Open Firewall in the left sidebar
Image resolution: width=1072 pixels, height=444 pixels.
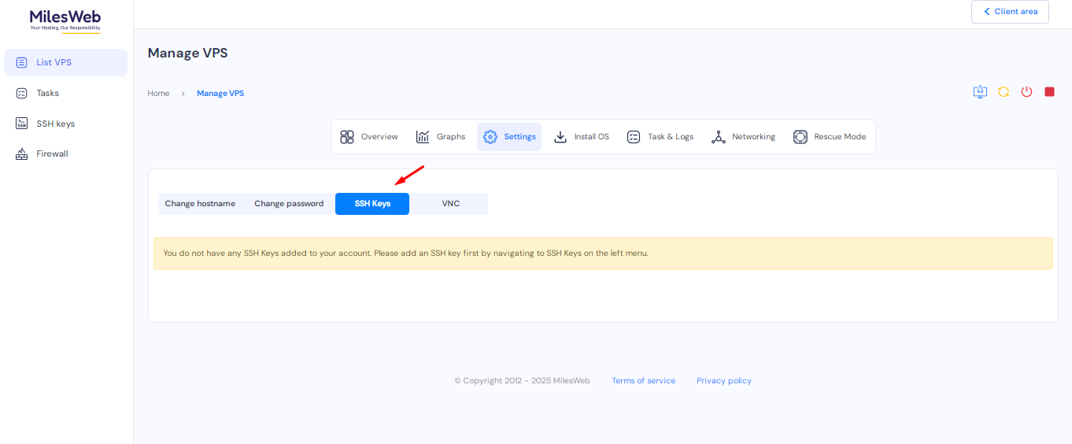click(52, 154)
